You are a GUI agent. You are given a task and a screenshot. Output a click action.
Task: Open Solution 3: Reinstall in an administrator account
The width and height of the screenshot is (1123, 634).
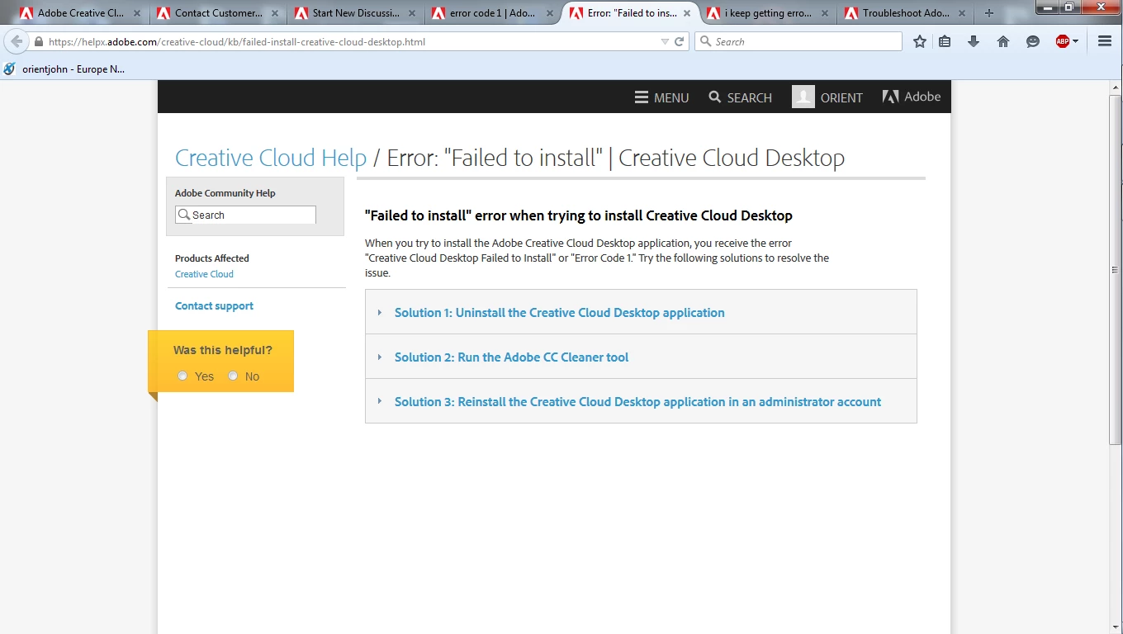point(637,402)
